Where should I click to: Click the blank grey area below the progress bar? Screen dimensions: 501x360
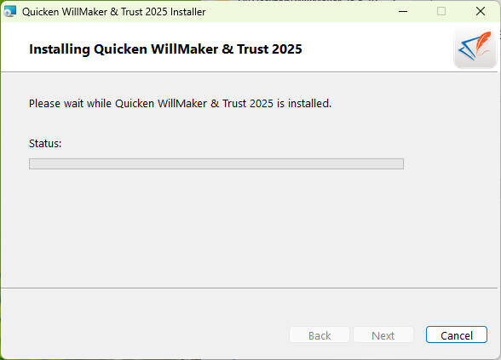(x=216, y=226)
